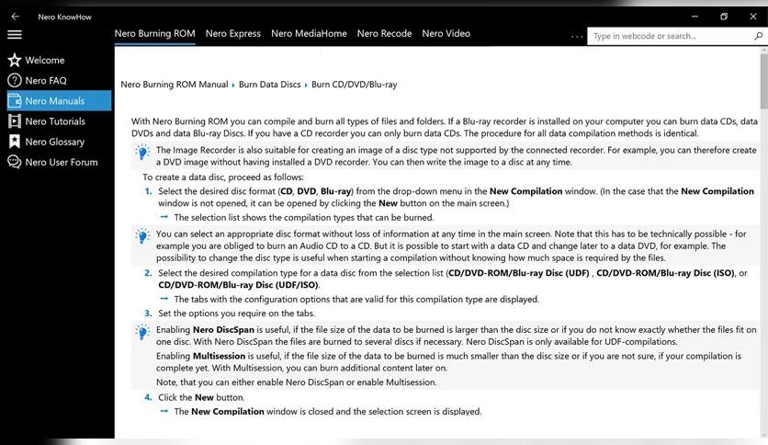Go back using the arrow icon
Screen dimensions: 768x445
click(16, 17)
